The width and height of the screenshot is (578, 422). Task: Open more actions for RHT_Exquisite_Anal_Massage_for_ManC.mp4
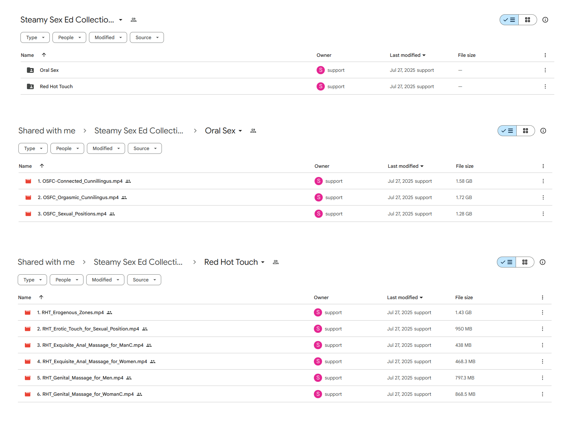coord(542,345)
